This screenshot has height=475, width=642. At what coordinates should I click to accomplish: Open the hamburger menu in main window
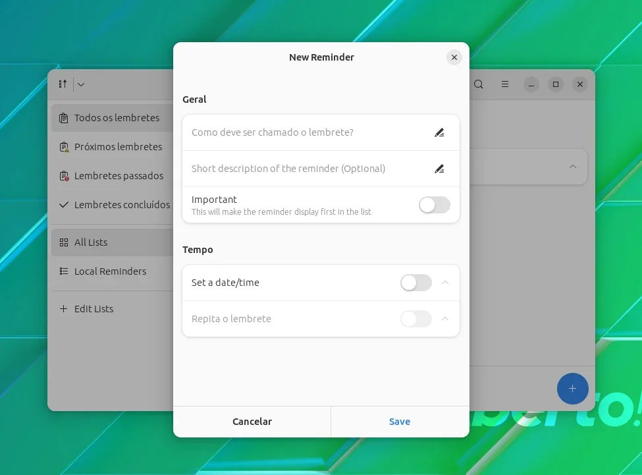(x=505, y=84)
